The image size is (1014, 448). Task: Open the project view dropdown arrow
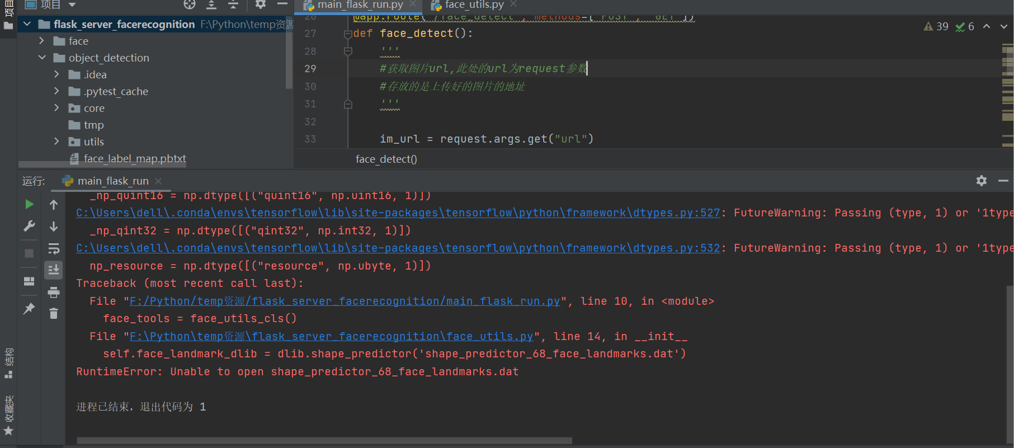[x=72, y=5]
